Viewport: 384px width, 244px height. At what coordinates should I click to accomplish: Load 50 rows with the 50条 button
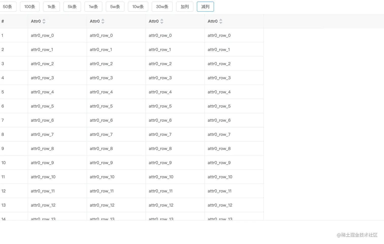coord(8,7)
